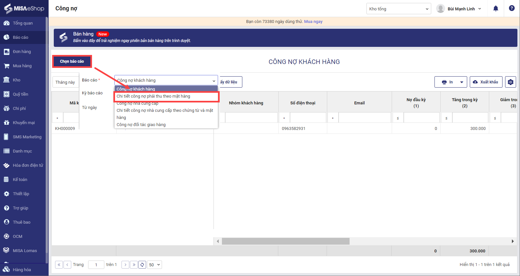Open Mua hàng purchasing in the sidebar

(x=23, y=66)
